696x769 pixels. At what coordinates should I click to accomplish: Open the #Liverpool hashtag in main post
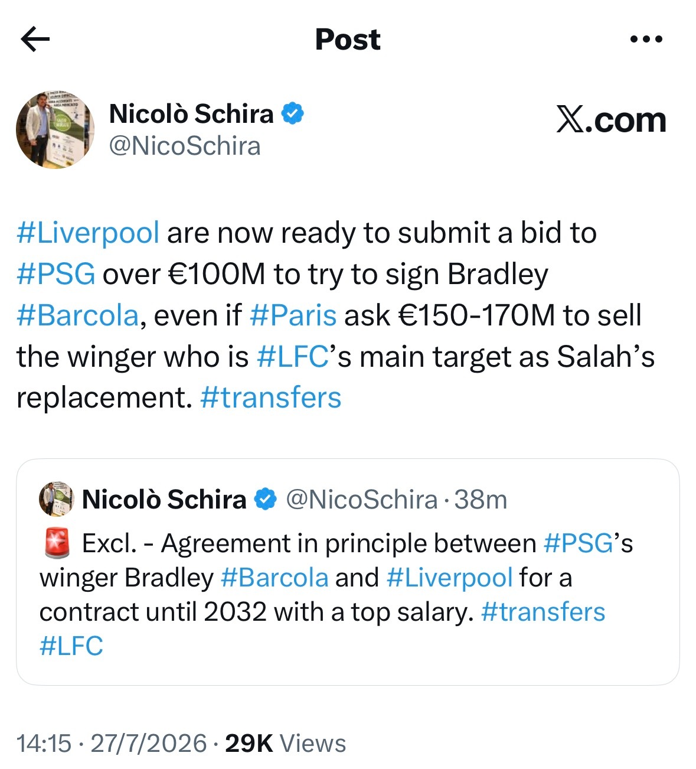point(88,233)
